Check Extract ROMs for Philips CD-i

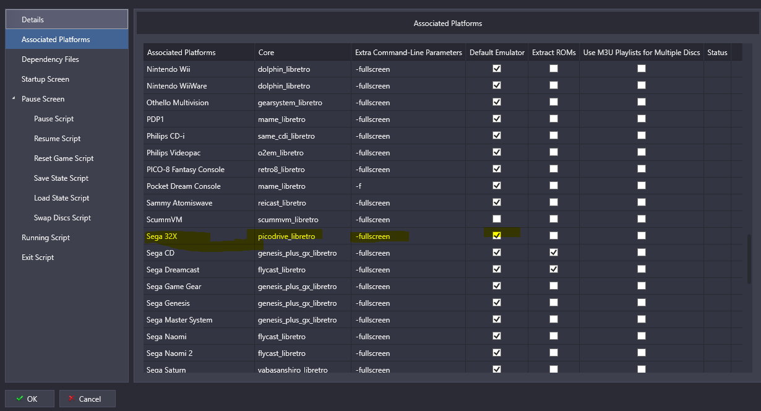click(554, 136)
